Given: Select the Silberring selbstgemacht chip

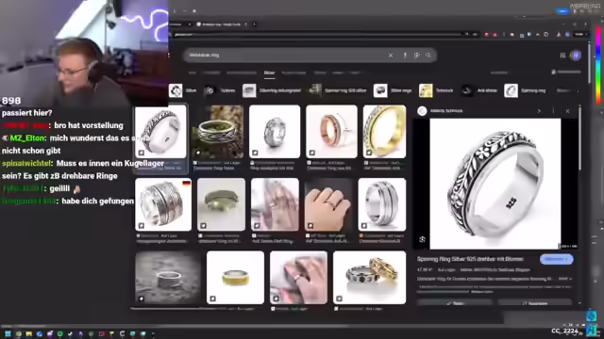Looking at the screenshot, I should coord(272,90).
